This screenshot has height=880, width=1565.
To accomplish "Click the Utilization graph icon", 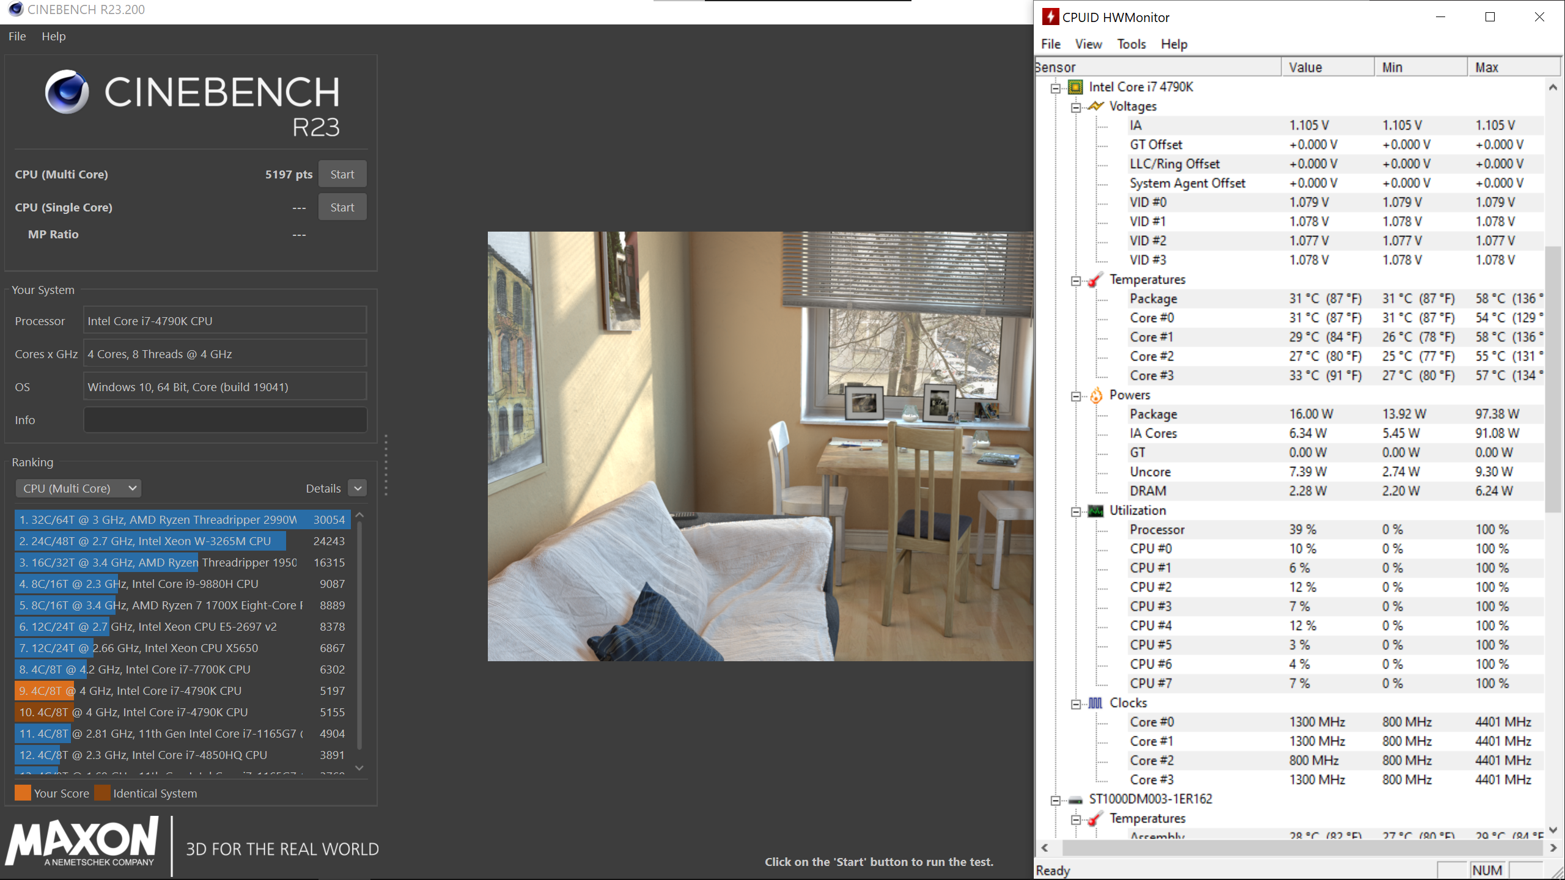I will point(1095,511).
